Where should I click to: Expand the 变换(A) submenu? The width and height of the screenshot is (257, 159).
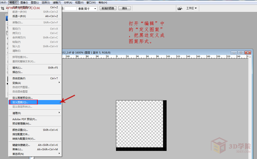click(x=35, y=83)
